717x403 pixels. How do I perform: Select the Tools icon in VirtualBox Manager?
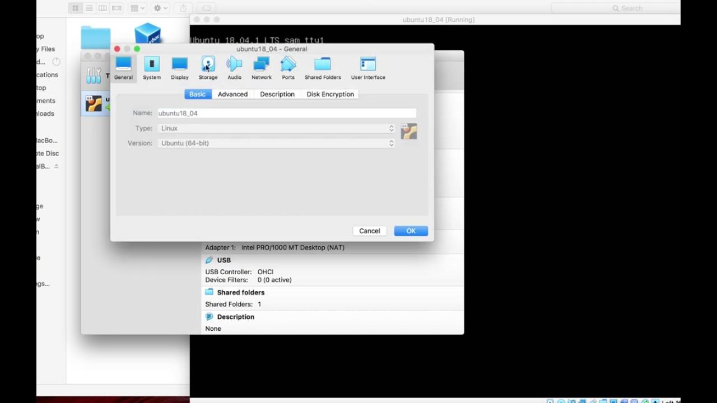point(94,76)
